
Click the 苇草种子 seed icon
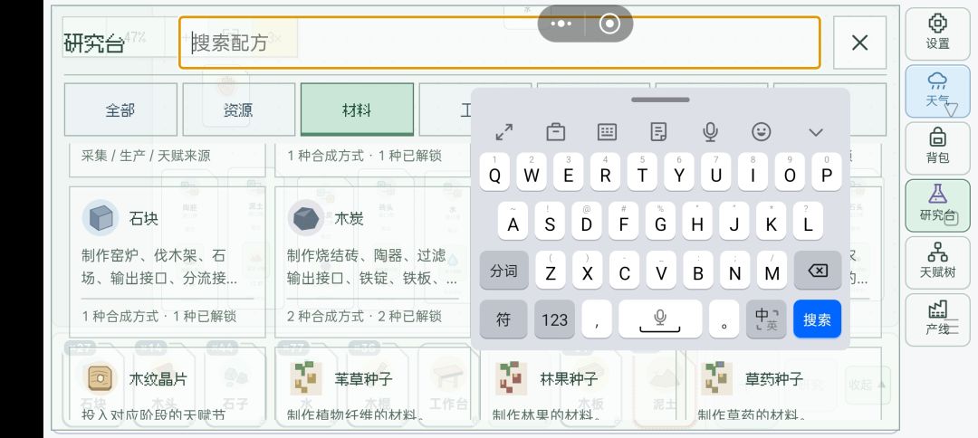tap(306, 378)
